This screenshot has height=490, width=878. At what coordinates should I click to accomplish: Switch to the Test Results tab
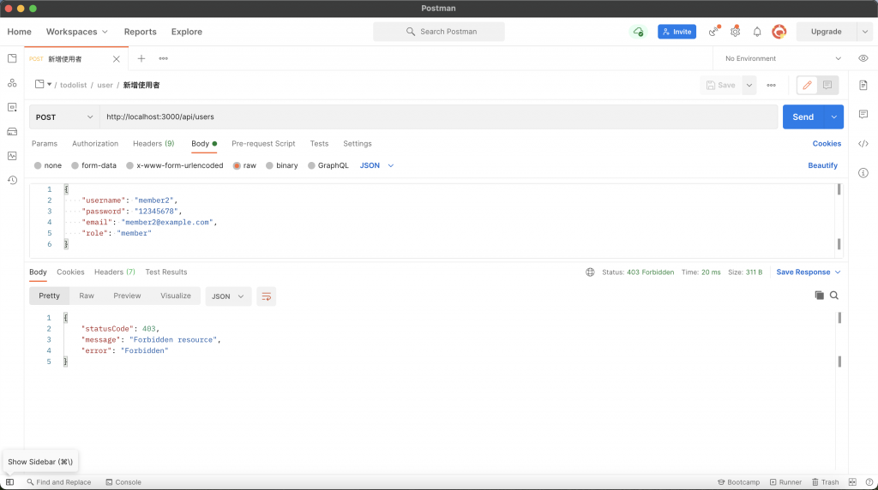(x=166, y=272)
